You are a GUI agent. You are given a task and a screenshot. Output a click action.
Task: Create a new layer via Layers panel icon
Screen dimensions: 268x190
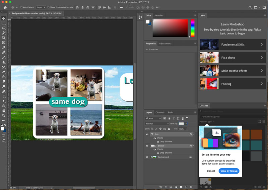[186, 187]
